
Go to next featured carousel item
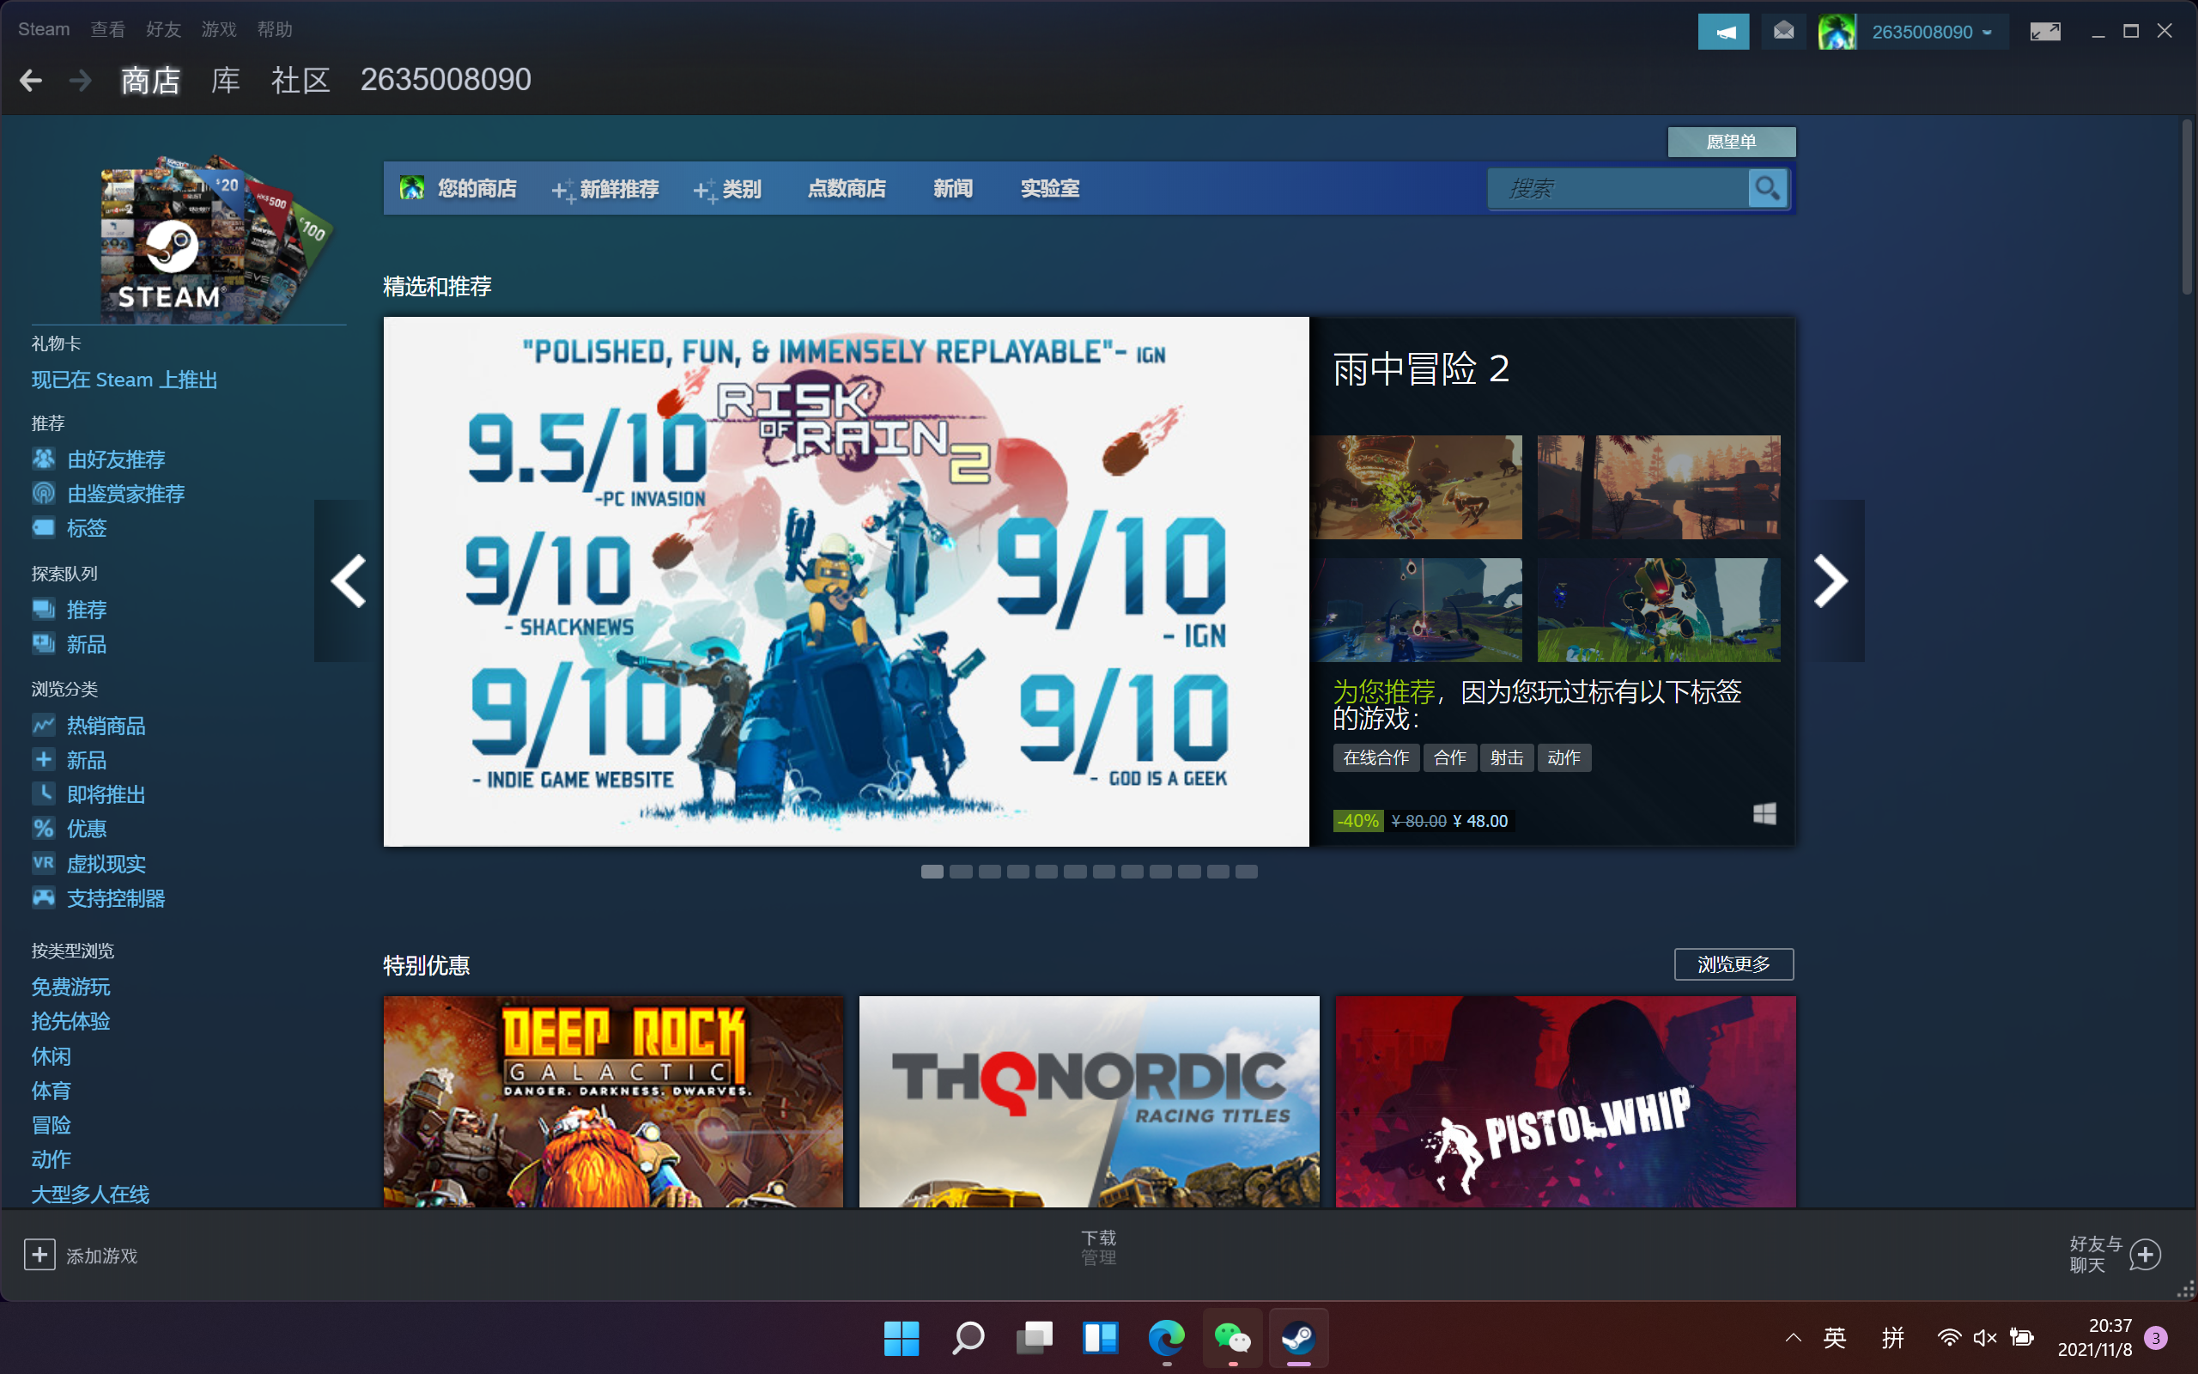1831,581
